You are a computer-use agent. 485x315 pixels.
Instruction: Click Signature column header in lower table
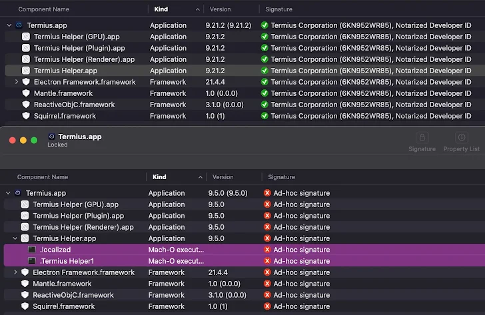281,177
